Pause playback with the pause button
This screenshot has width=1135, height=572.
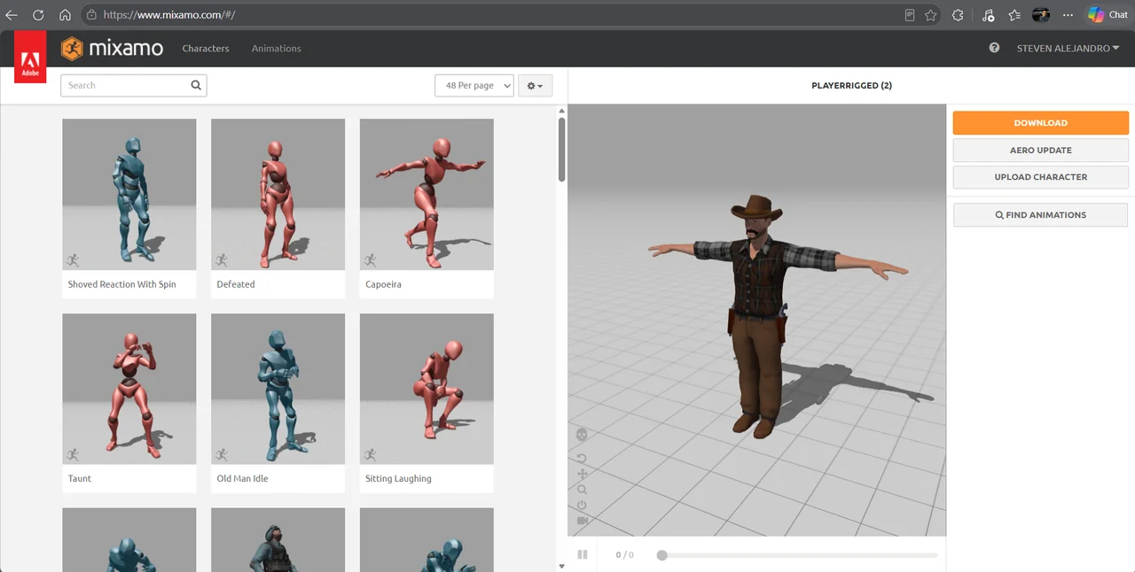[x=583, y=554]
